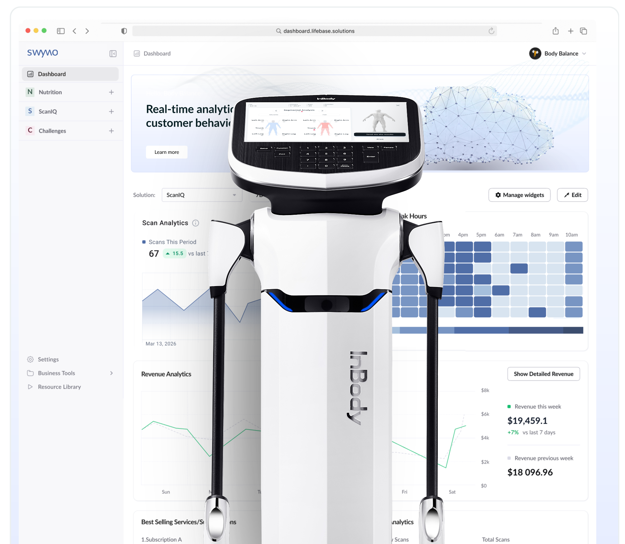Click the Edit dashboard button
The height and width of the screenshot is (544, 625).
[572, 195]
